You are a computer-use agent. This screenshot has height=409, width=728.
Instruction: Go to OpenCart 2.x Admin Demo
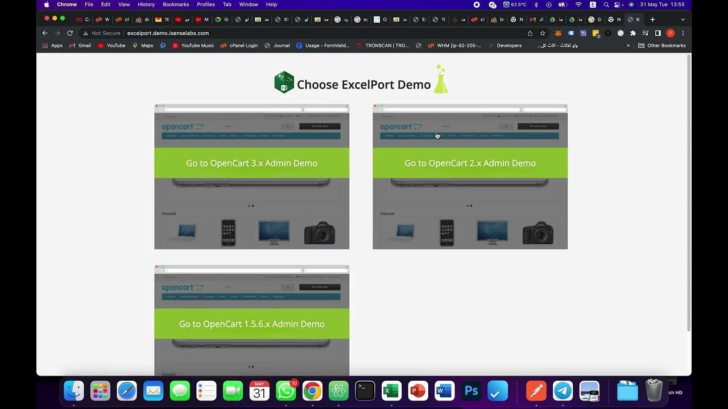[x=470, y=163]
